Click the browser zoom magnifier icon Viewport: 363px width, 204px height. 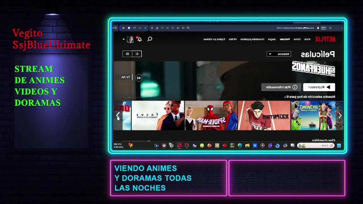click(x=188, y=28)
